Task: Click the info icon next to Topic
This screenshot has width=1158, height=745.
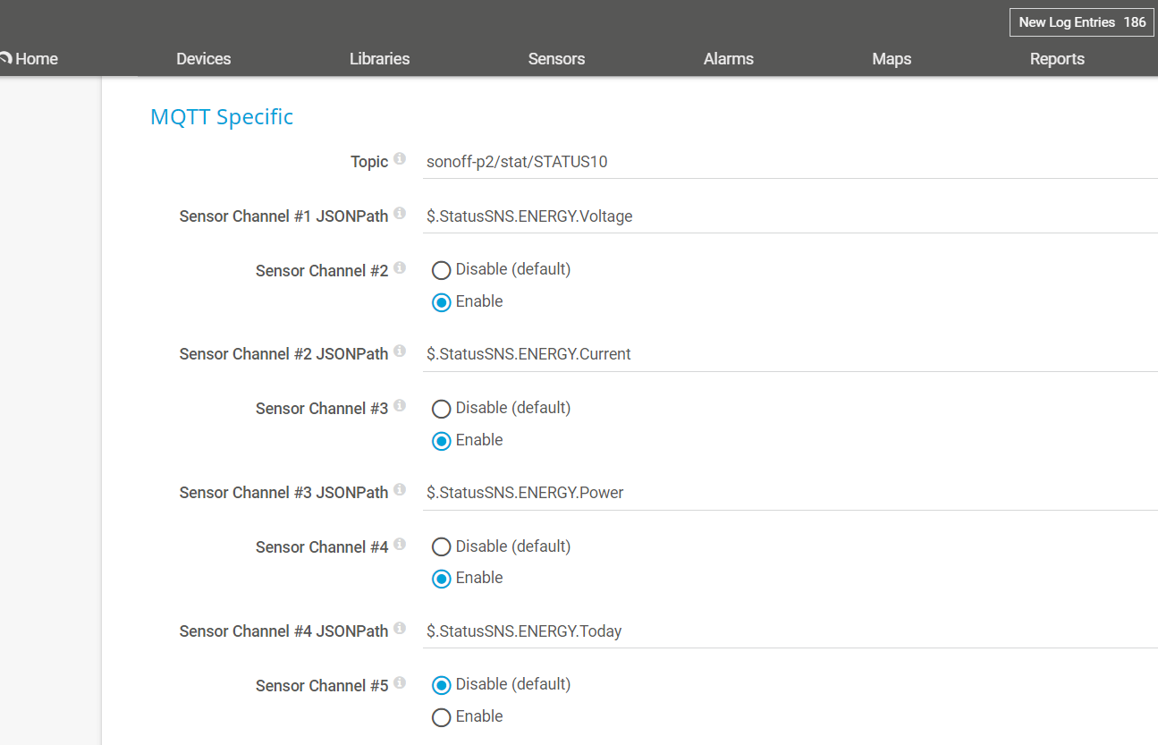Action: click(400, 159)
